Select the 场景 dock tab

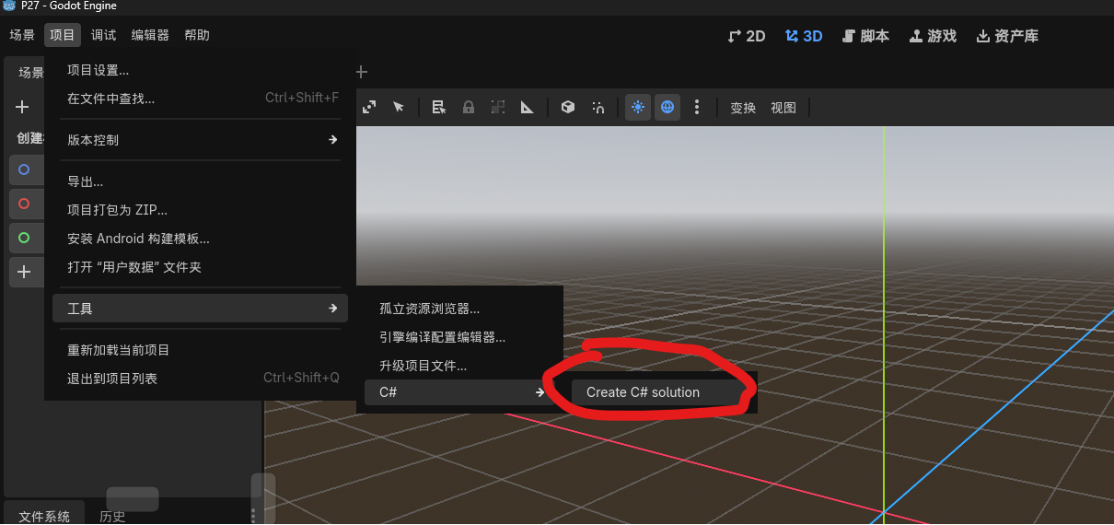tap(25, 73)
